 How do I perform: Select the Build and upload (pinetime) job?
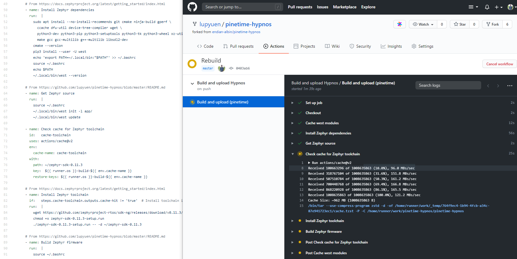(x=223, y=102)
